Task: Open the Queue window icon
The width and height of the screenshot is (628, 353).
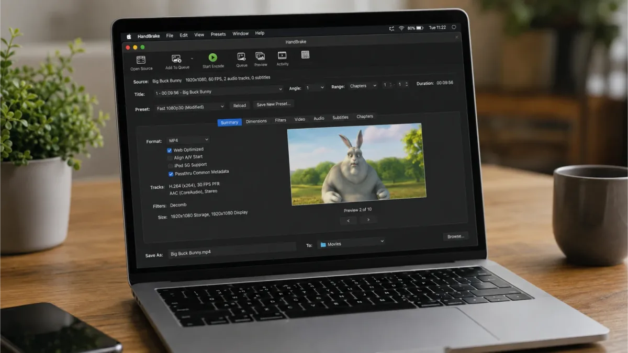Action: click(241, 56)
